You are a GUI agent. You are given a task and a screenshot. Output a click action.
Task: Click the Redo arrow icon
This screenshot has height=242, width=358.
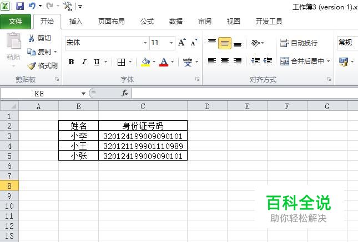point(49,6)
